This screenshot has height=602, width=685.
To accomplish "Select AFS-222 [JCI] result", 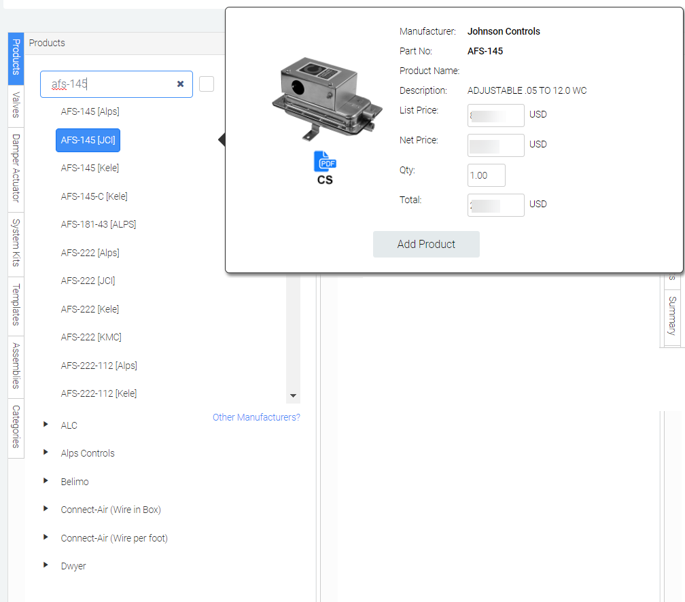I will [88, 281].
